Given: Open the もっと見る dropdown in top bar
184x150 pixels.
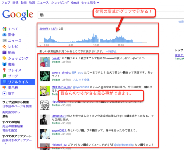Looking at the screenshot, I should click(x=90, y=2).
